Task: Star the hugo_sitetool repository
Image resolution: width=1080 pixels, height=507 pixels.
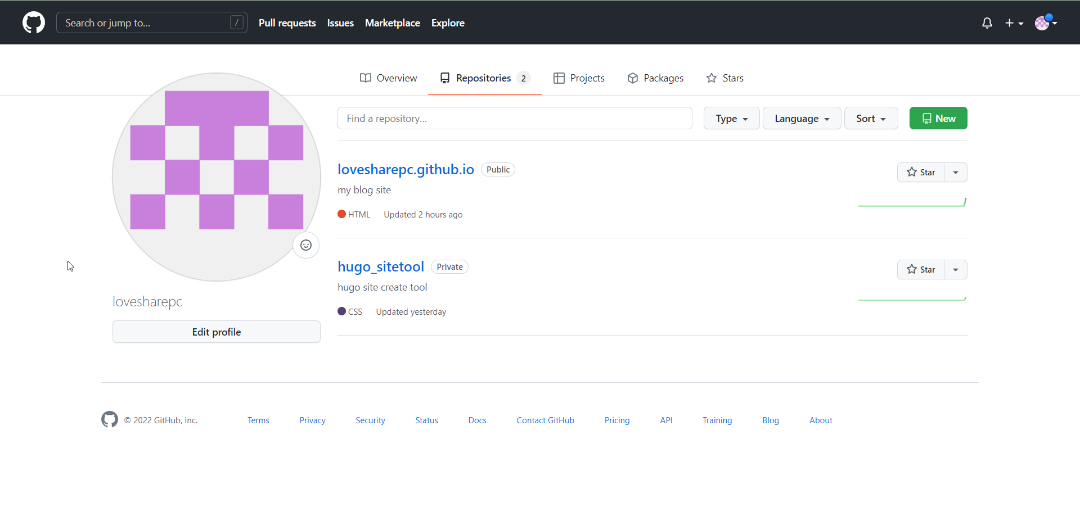Action: 921,270
